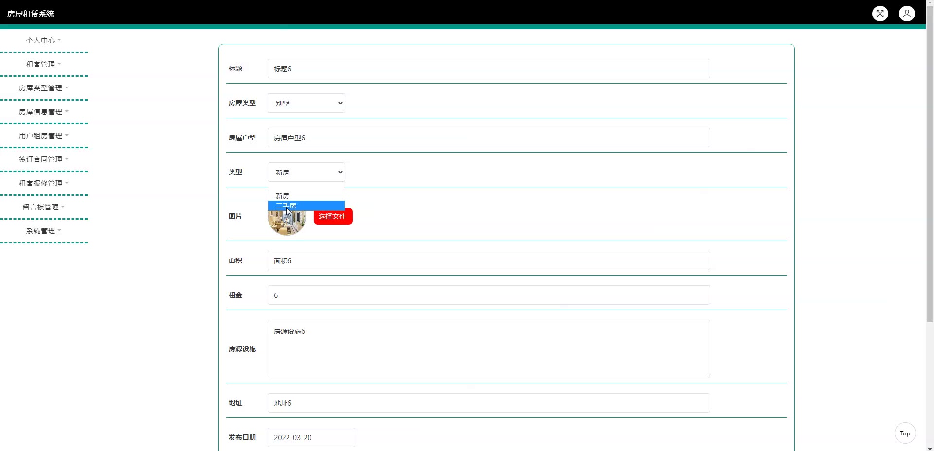Open the 租客报修管理 sidebar menu
Screen dimensions: 934x451
tap(44, 183)
